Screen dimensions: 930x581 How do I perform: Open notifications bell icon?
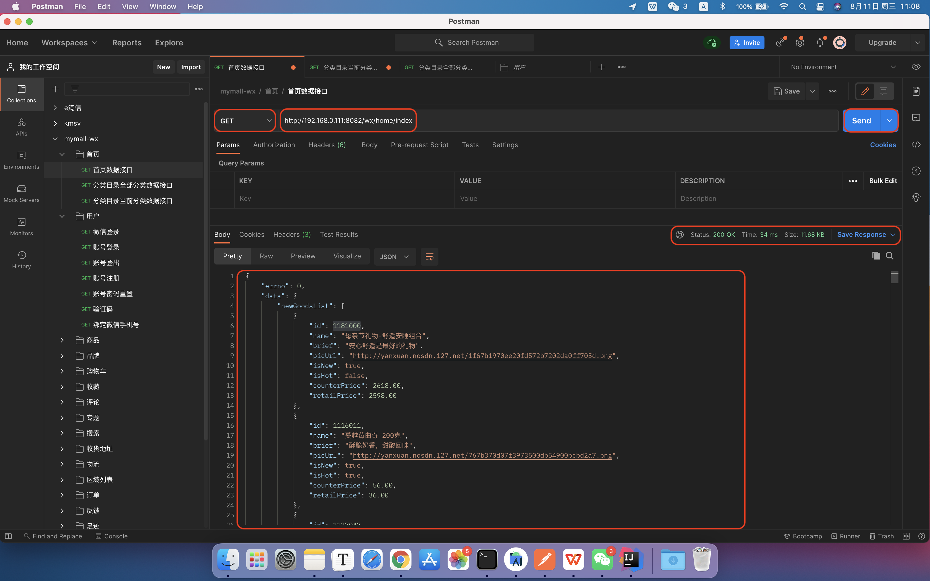(x=819, y=43)
